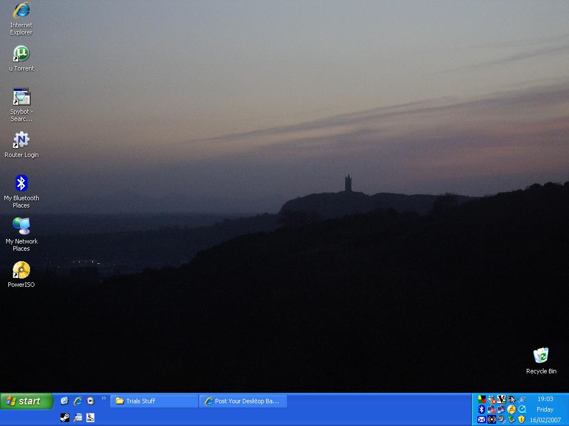Open the yellow security shield alert tray icon
The width and height of the screenshot is (569, 426).
tap(522, 419)
